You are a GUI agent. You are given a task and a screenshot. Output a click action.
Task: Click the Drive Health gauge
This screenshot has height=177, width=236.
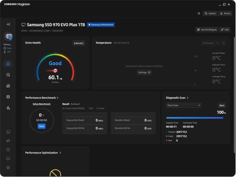point(55,67)
